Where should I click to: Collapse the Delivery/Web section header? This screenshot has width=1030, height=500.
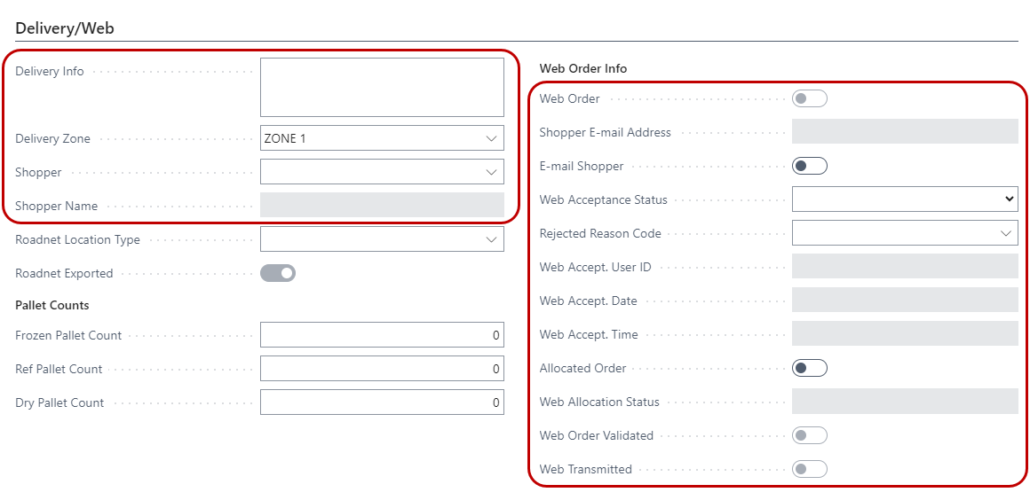tap(65, 28)
